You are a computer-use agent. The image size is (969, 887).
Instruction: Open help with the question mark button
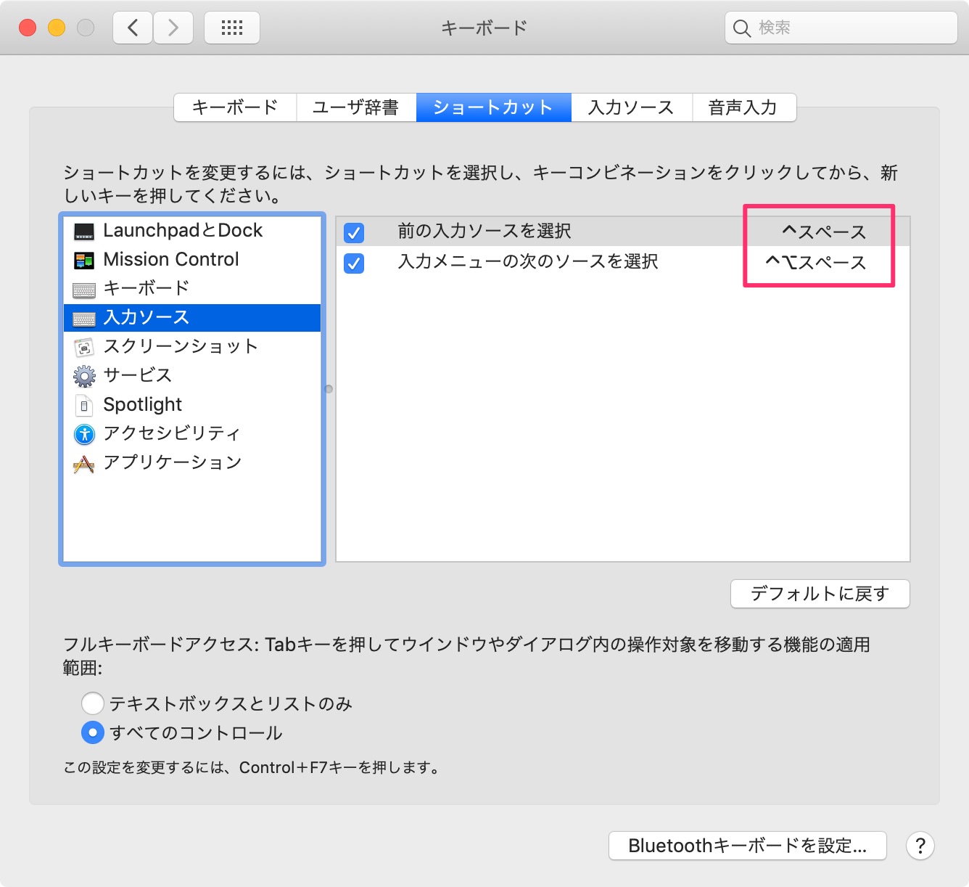click(920, 846)
